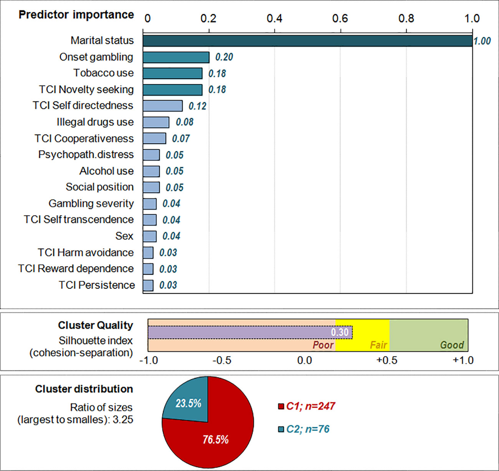Click the 'Silhouette index' label
The image size is (499, 471).
[x=96, y=341]
